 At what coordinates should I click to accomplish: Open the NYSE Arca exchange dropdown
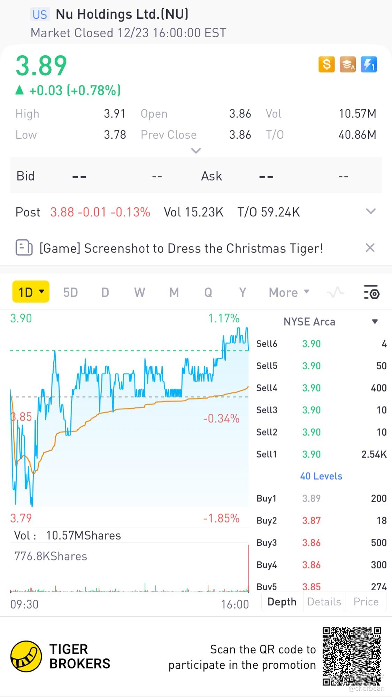tap(375, 321)
